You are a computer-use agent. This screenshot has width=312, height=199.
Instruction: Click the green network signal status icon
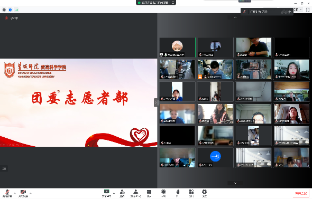16,10
